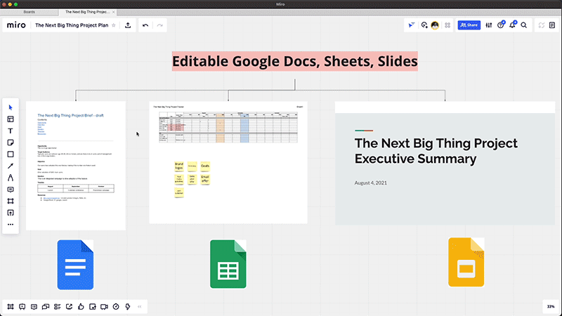This screenshot has width=562, height=316.
Task: Toggle collaborators' cursors visibility
Action: [412, 25]
